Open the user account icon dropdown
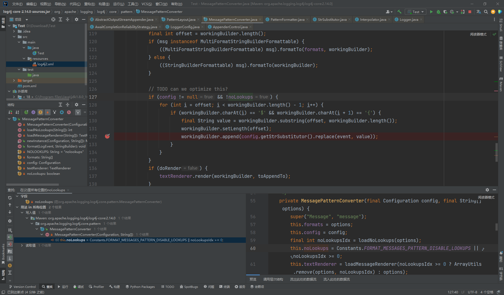The width and height of the screenshot is (504, 295). click(x=389, y=12)
